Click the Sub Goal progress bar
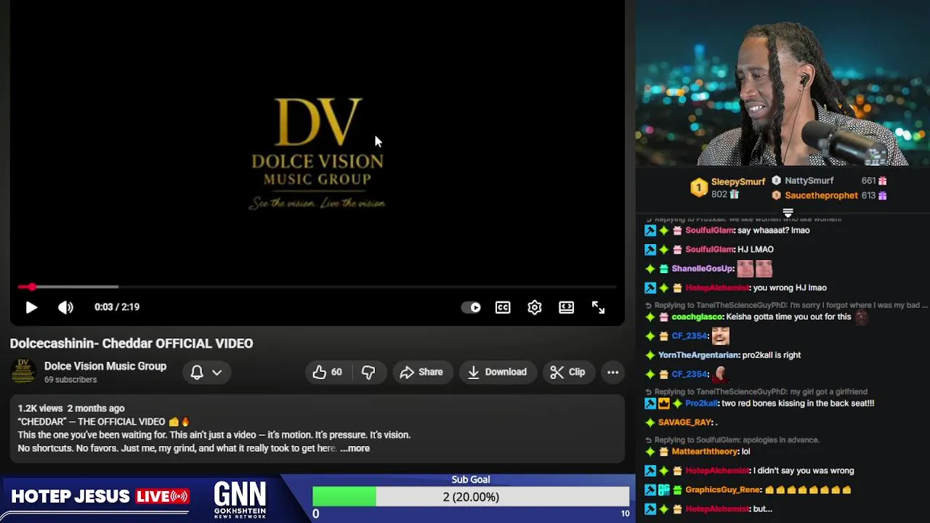The width and height of the screenshot is (930, 523). tap(471, 497)
